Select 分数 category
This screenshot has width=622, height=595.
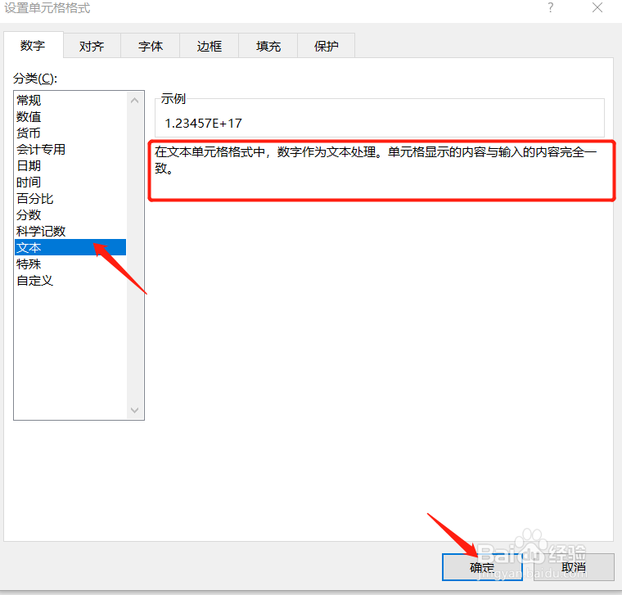coord(70,214)
